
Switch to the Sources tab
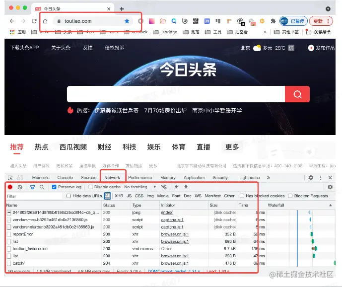pos(88,178)
